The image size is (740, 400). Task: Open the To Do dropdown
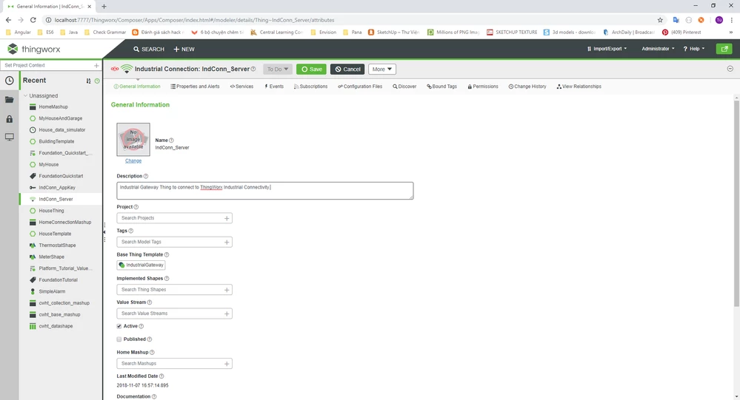(278, 70)
